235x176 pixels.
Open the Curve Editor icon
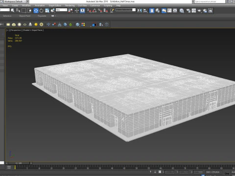pyautogui.click(x=169, y=11)
